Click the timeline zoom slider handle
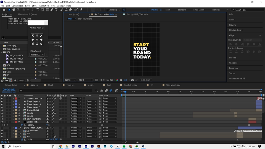The height and width of the screenshot is (149, 265). 126,142
